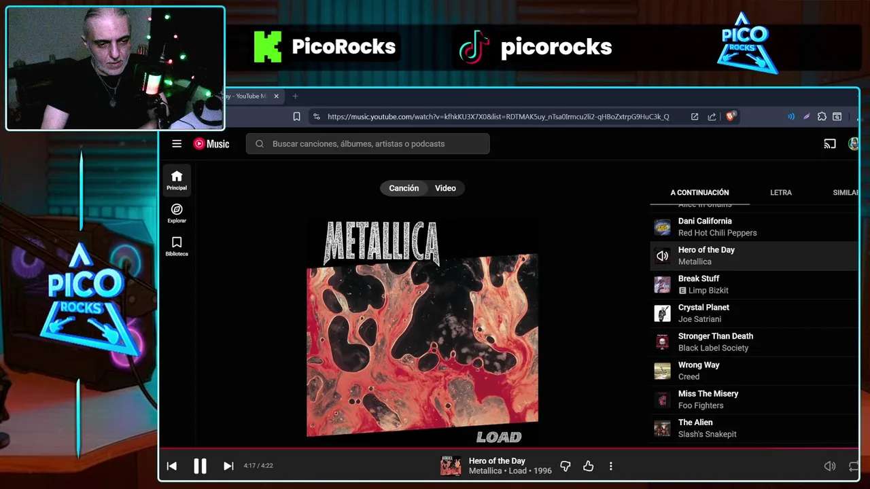Click the purple feather extension icon

tap(807, 117)
